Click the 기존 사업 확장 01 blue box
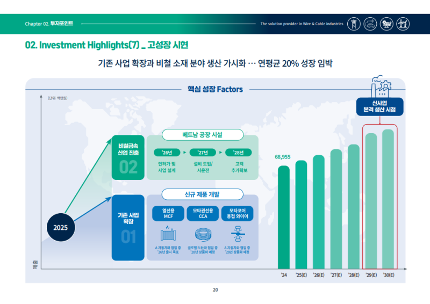430x304 pixels. click(128, 227)
